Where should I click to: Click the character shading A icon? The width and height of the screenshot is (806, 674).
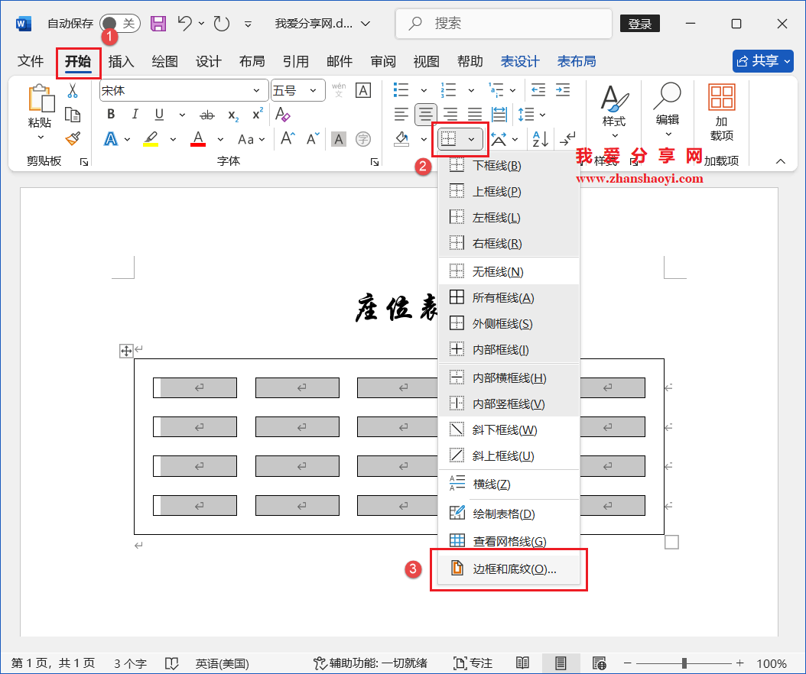click(x=338, y=139)
